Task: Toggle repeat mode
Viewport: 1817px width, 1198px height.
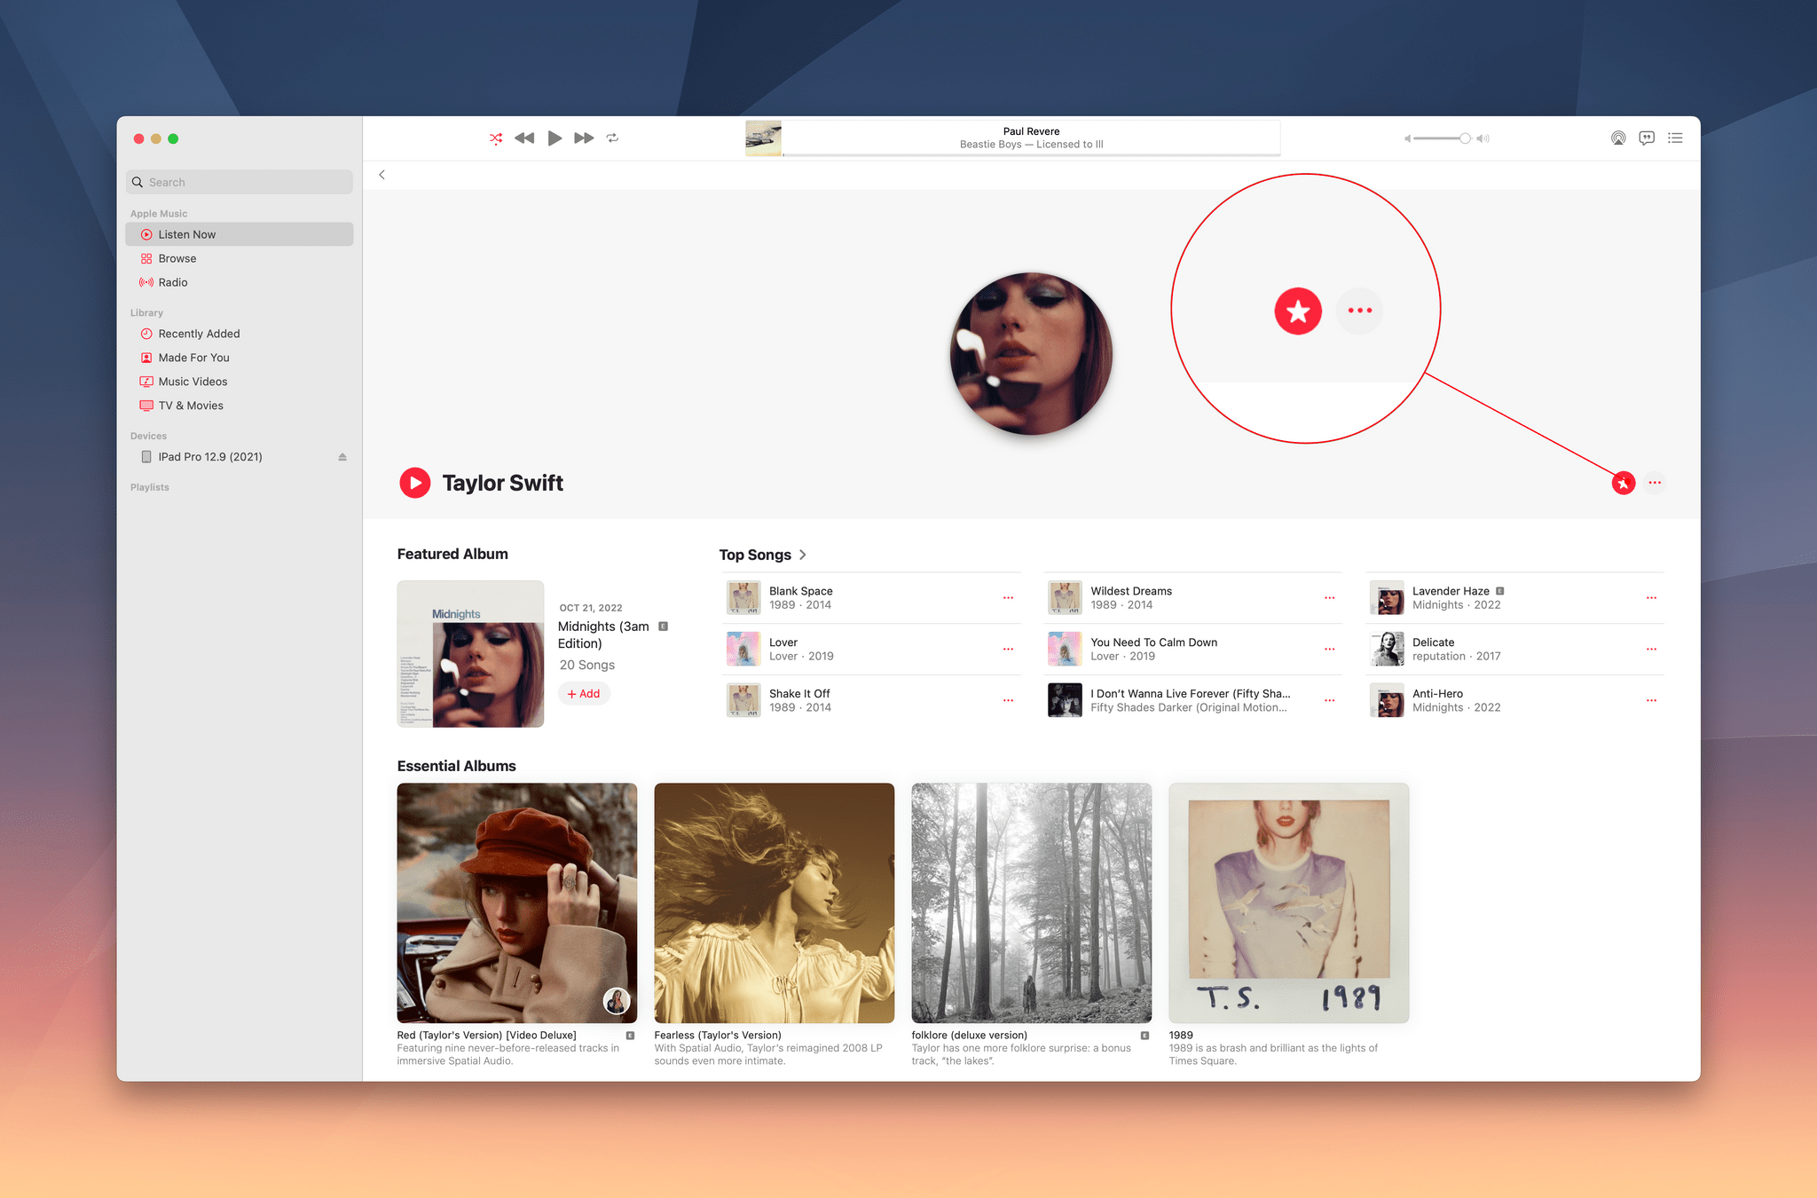Action: click(612, 138)
